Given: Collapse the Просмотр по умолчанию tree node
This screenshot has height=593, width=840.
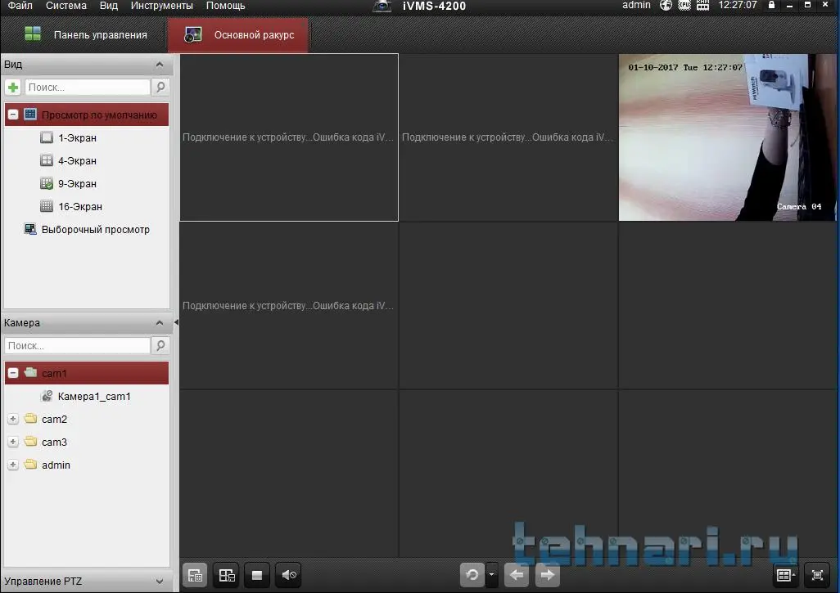Looking at the screenshot, I should coord(13,115).
